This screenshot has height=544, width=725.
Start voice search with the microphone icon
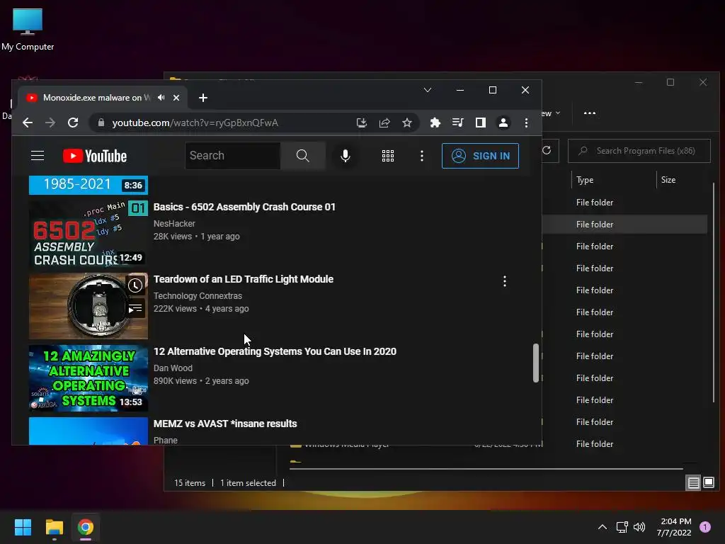pyautogui.click(x=345, y=156)
